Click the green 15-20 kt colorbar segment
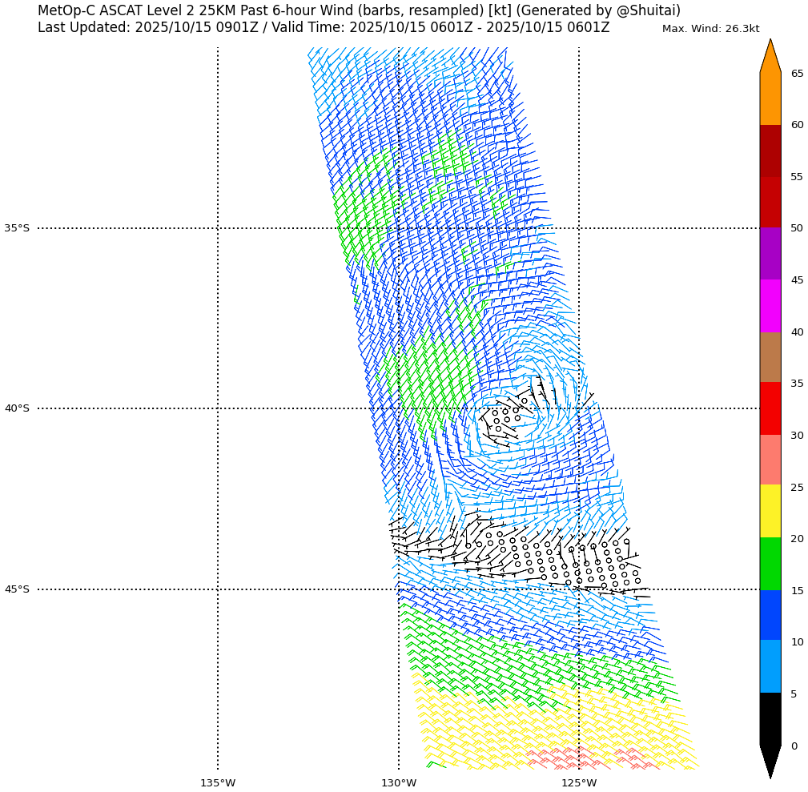Image resolution: width=808 pixels, height=792 pixels. coord(770,564)
